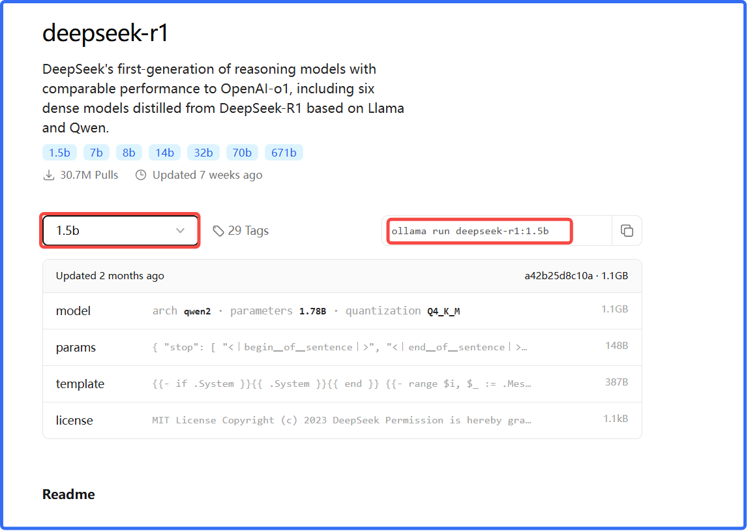
Task: Click the Readme heading
Action: (68, 494)
